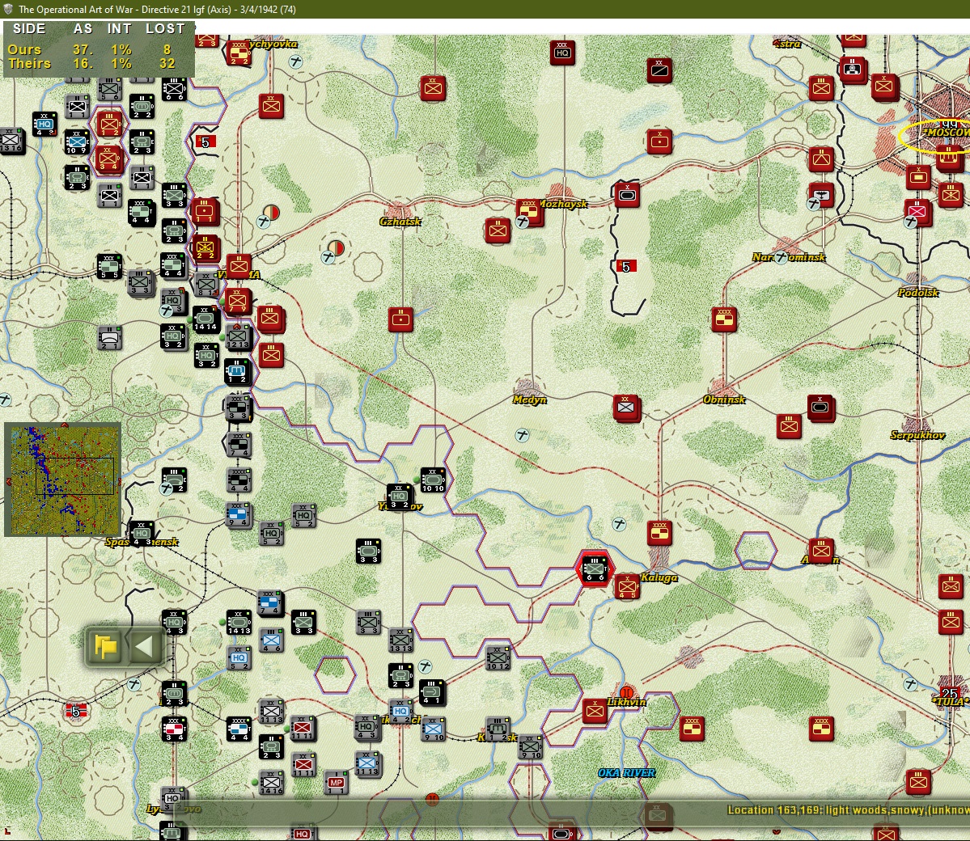Select the Soviet 7-9 division near Vyazma
The height and width of the screenshot is (841, 970).
238,301
